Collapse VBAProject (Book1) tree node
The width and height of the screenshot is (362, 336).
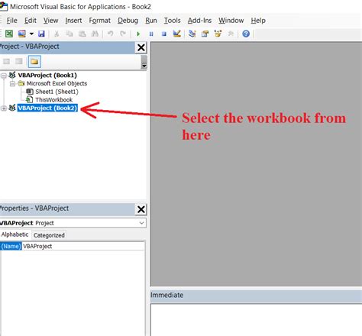point(4,76)
